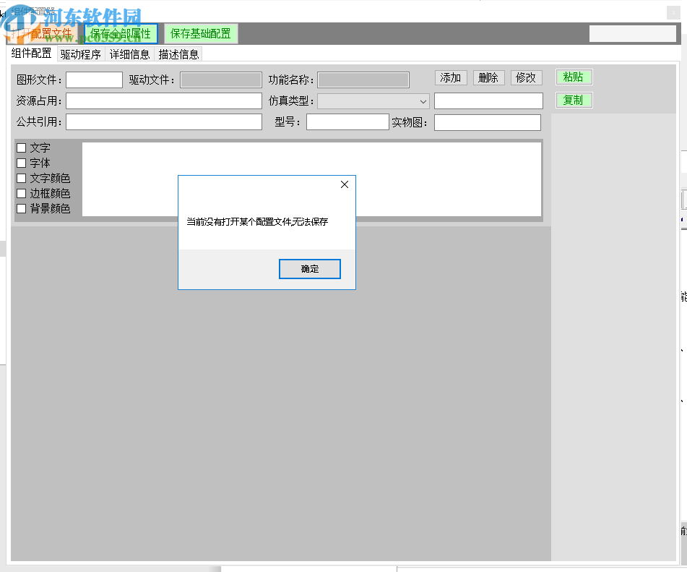Viewport: 687px width, 572px height.
Task: Click the 打开配置文件 button
Action: [42, 34]
